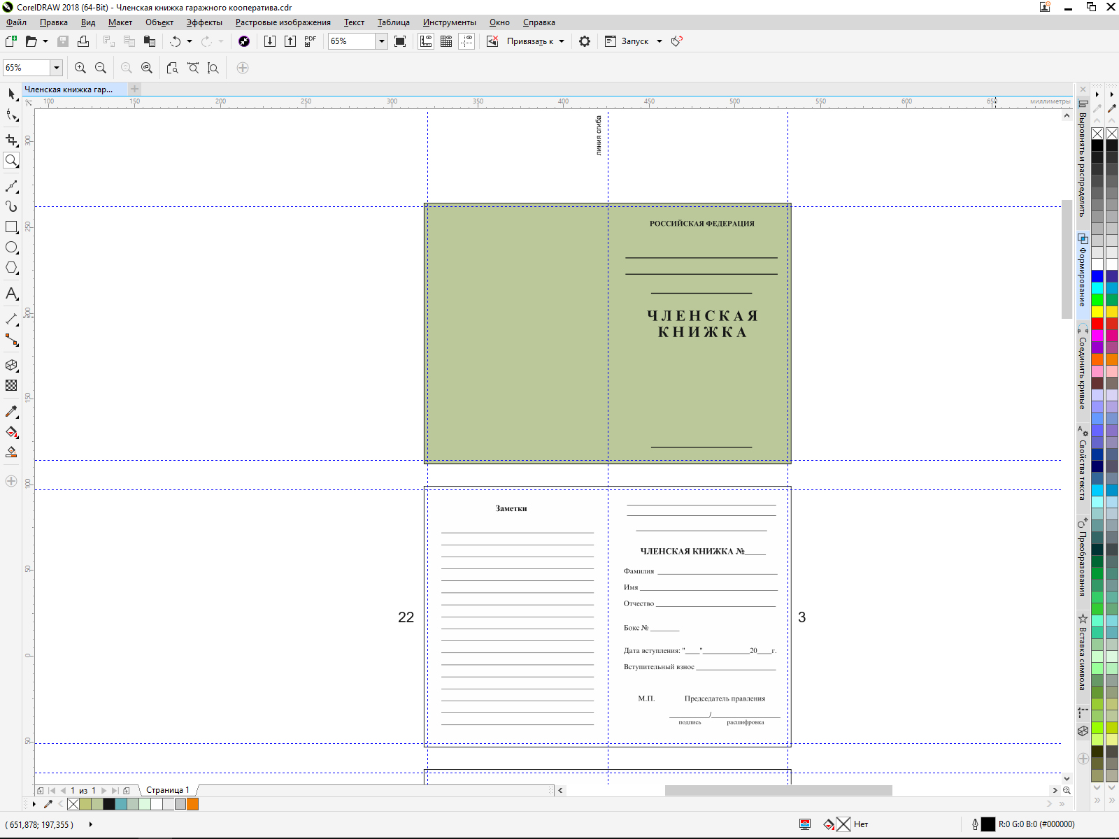The height and width of the screenshot is (839, 1119).
Task: Click the Publish to PDF icon
Action: tap(311, 41)
